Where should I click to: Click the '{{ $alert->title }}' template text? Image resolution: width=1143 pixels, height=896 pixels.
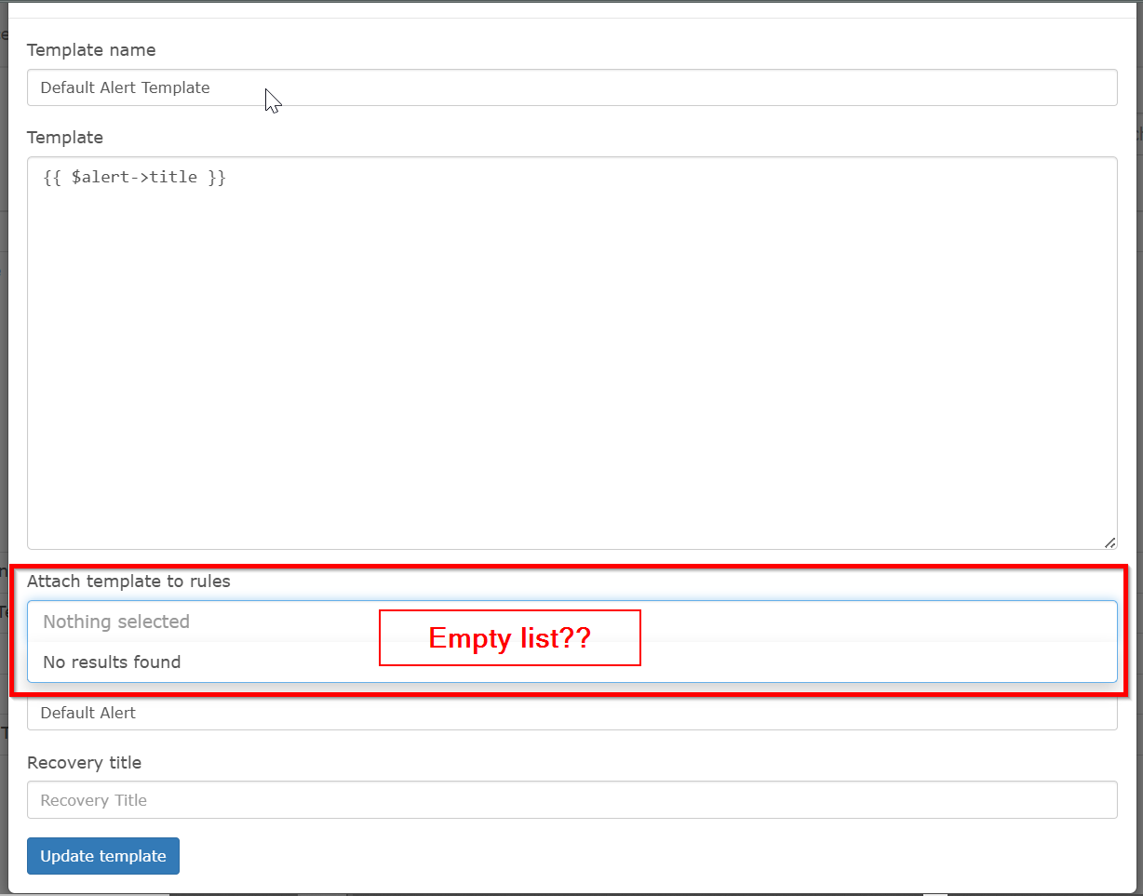coord(135,177)
